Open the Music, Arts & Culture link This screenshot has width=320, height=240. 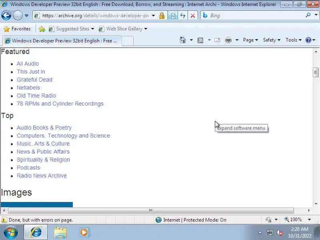point(43,144)
